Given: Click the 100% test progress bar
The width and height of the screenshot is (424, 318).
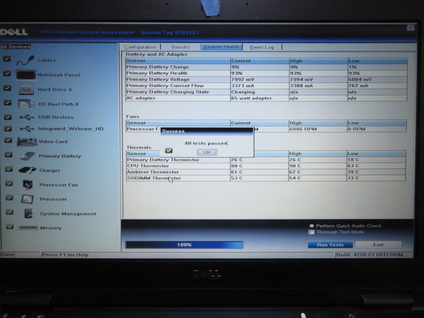Looking at the screenshot, I should pyautogui.click(x=184, y=245).
